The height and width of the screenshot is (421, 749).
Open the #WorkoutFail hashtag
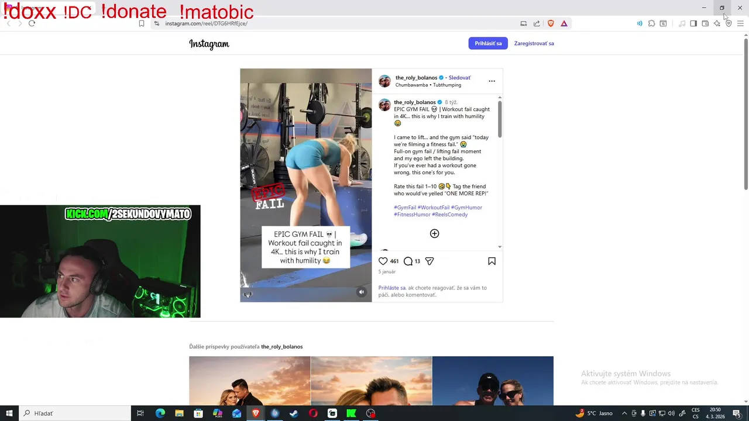434,208
